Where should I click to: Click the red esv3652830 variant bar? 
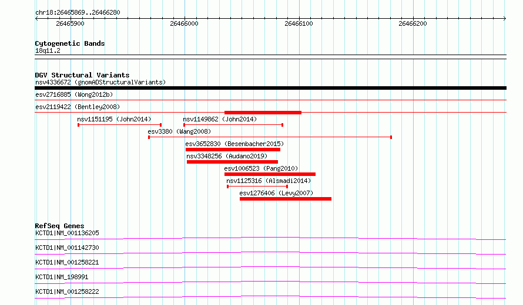point(233,150)
